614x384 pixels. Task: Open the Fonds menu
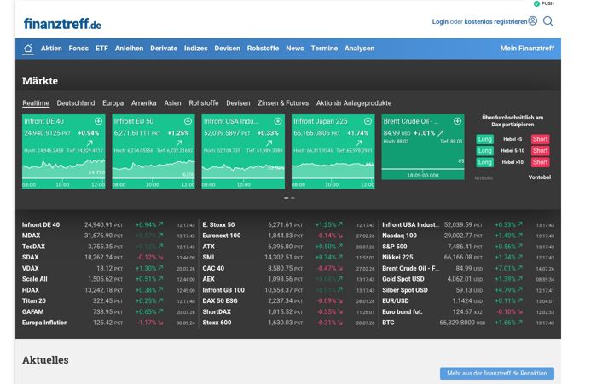[78, 49]
